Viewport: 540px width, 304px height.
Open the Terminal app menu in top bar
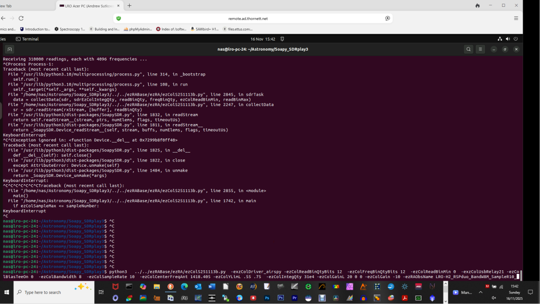(27, 39)
